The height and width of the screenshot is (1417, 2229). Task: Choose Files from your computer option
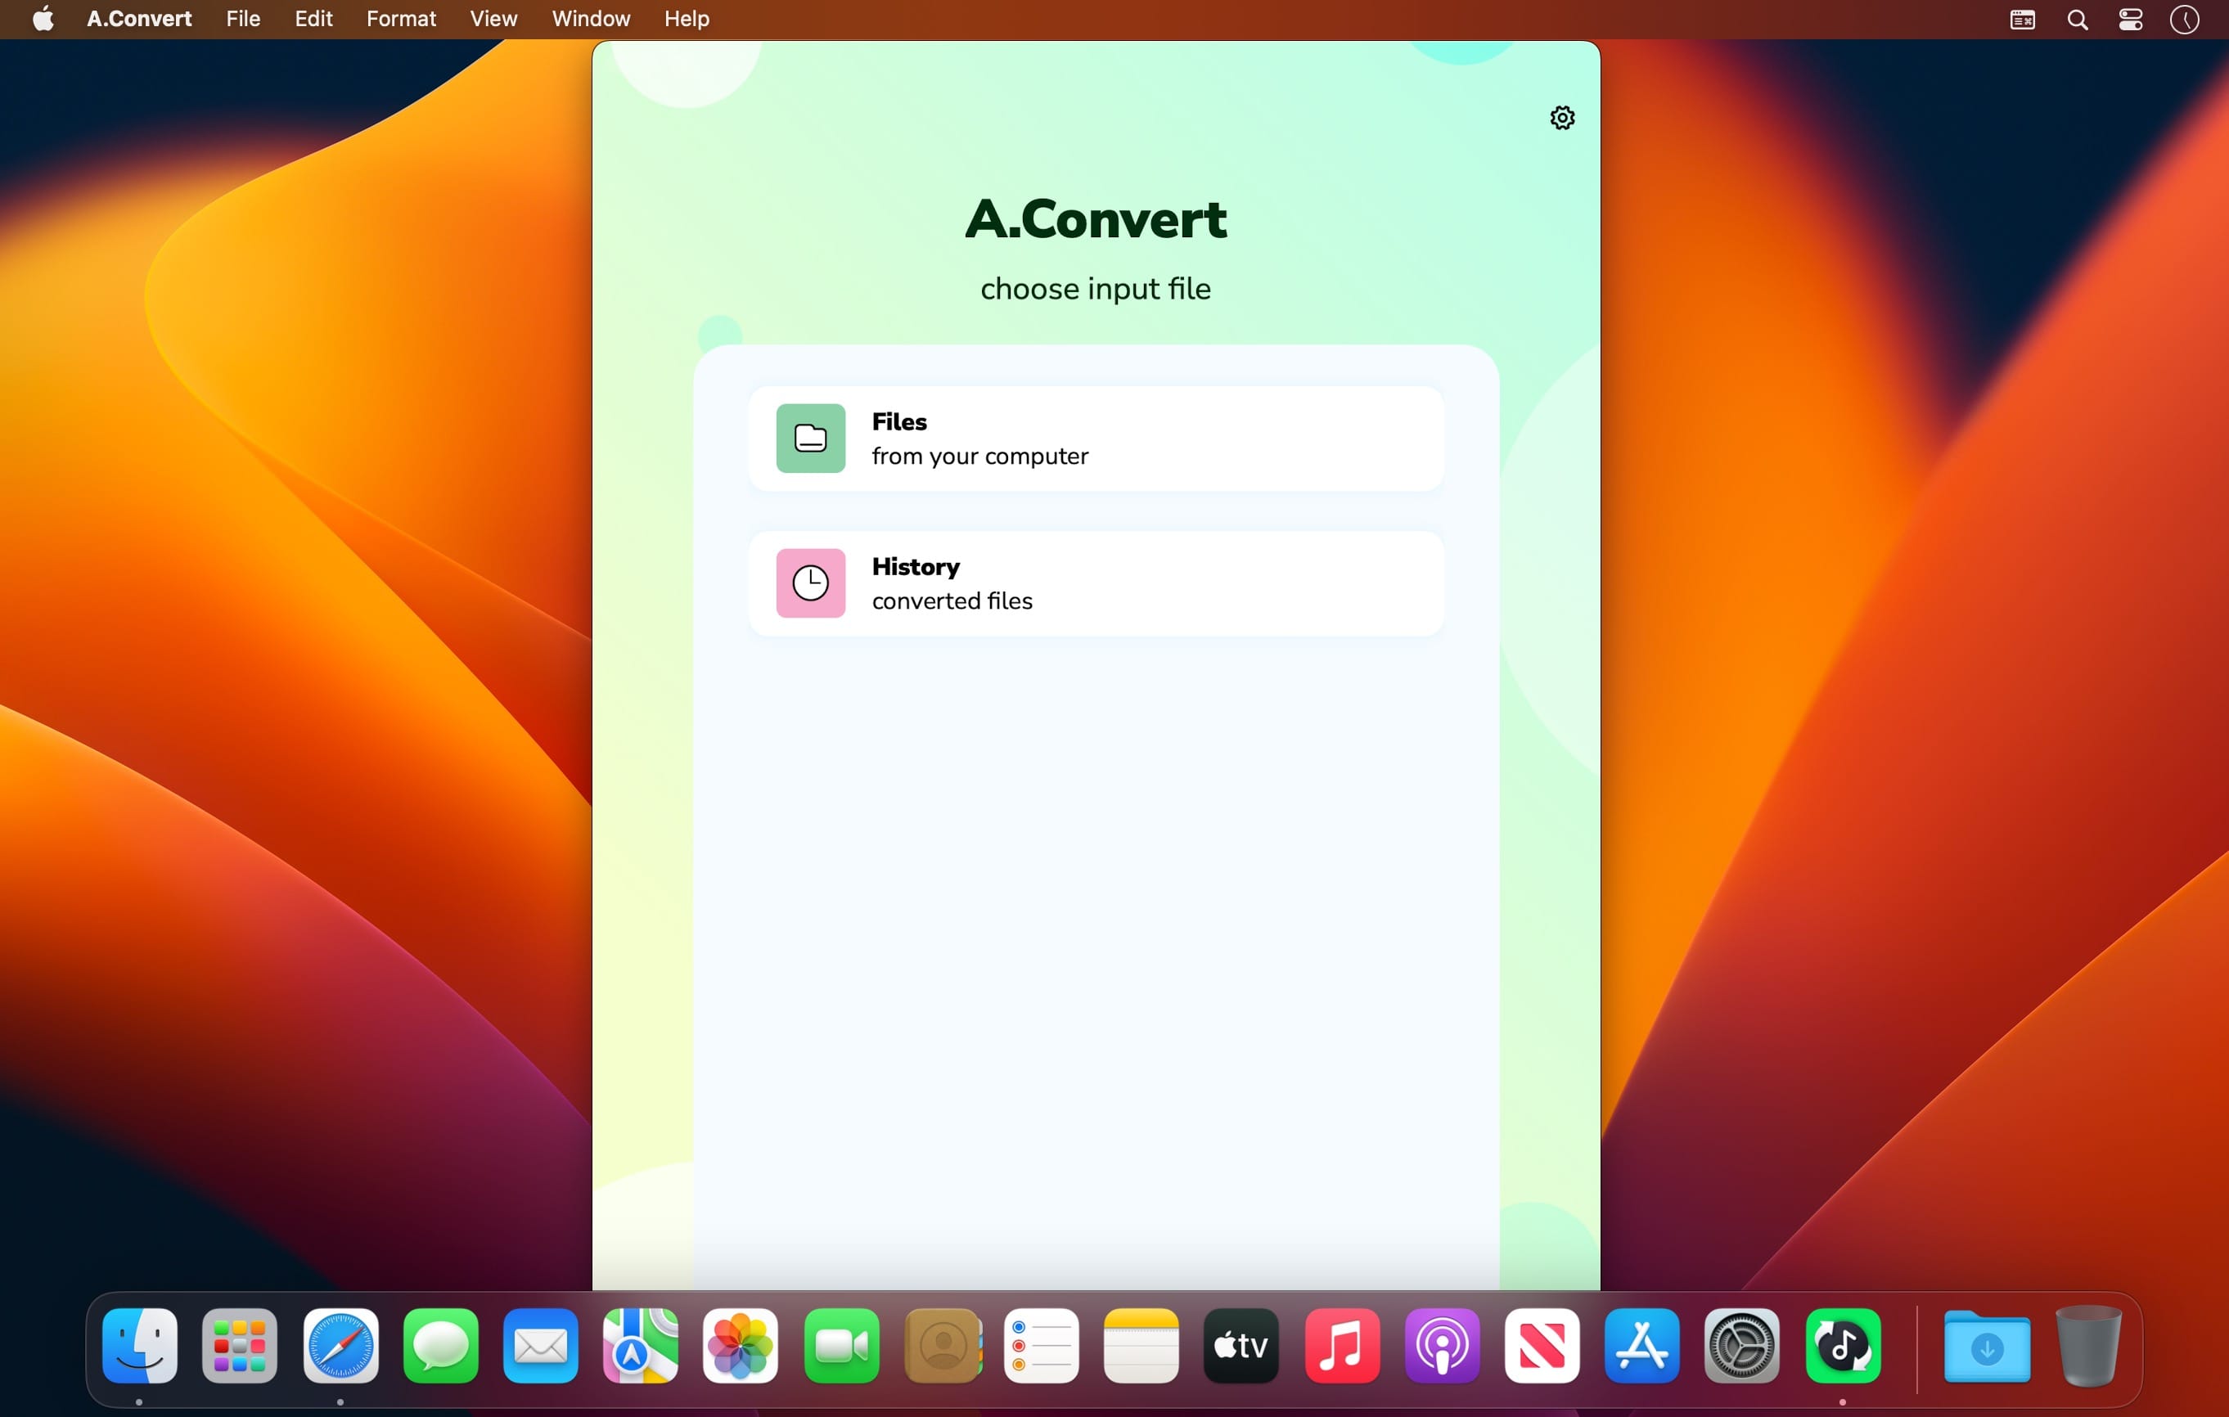pos(1096,438)
